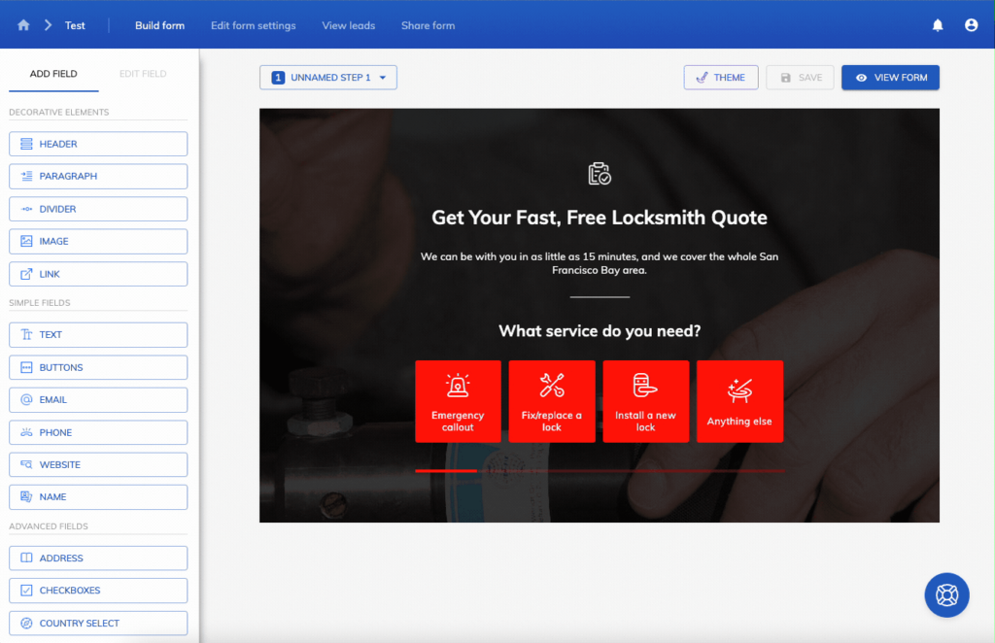Open the Unnamed Step 1 dropdown
995x643 pixels.
(328, 78)
